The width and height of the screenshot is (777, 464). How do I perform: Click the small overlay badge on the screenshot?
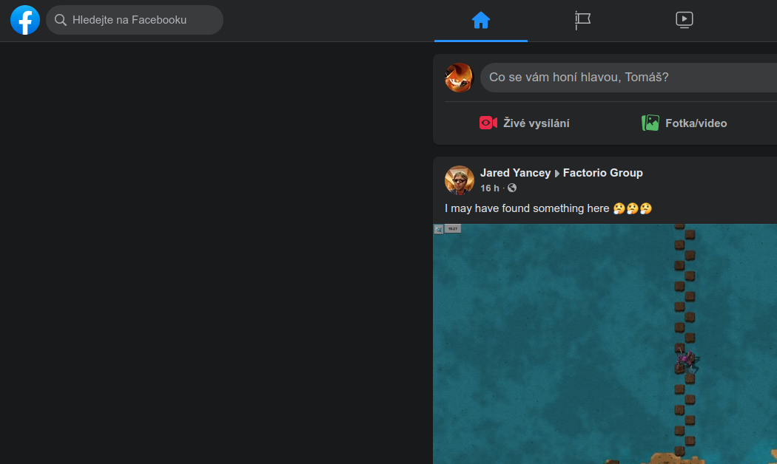[x=448, y=229]
